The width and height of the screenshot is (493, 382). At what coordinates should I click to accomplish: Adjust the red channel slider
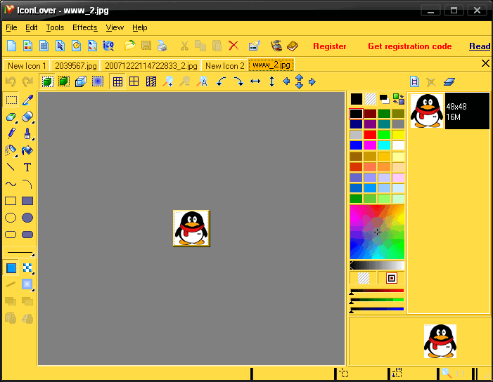coord(377,291)
